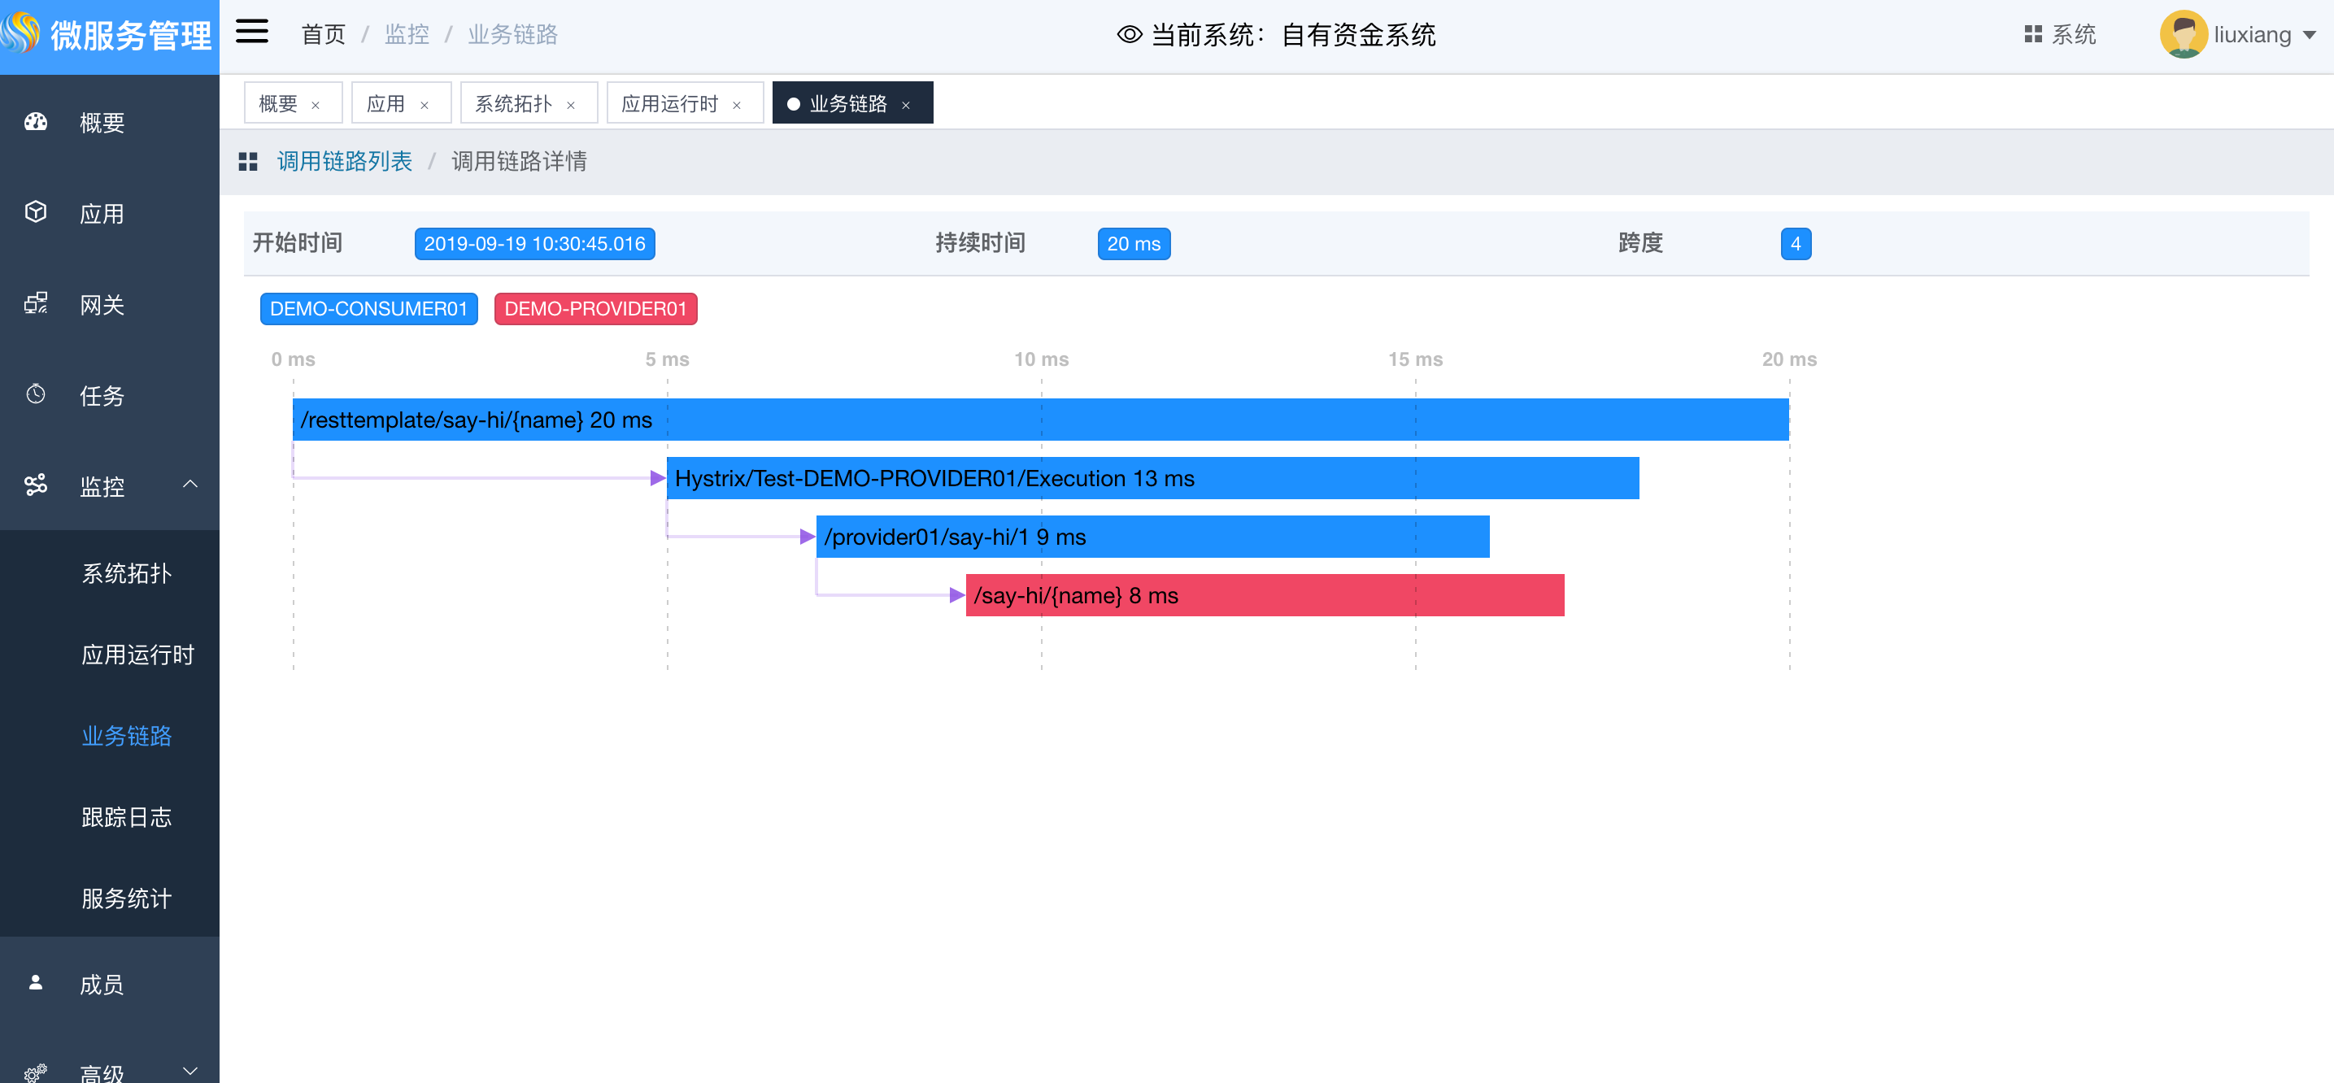Screen dimensions: 2334x1083
Task: Click the grid icon beside 系统
Action: coord(2032,34)
